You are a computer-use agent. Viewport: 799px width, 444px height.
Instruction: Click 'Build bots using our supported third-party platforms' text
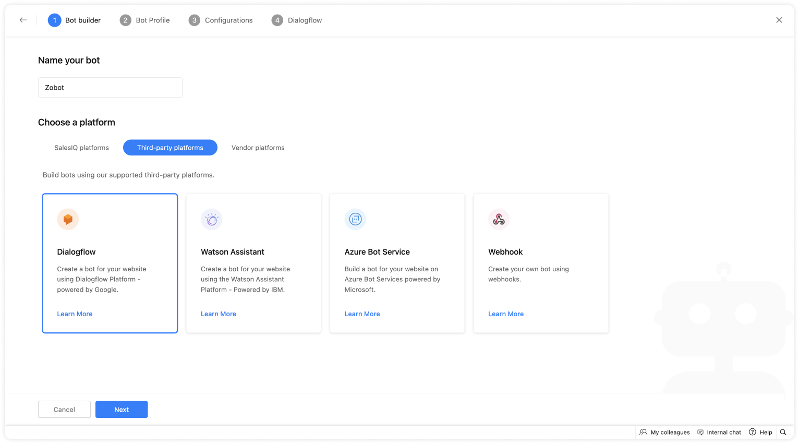[x=128, y=175]
